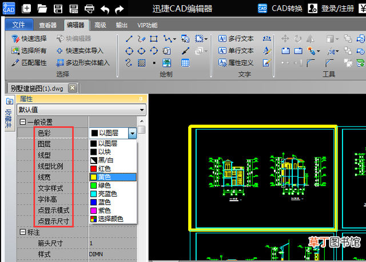Screen dimensions: 366x262
Task: Click 快速选择 quick select
Action: [x=29, y=38]
